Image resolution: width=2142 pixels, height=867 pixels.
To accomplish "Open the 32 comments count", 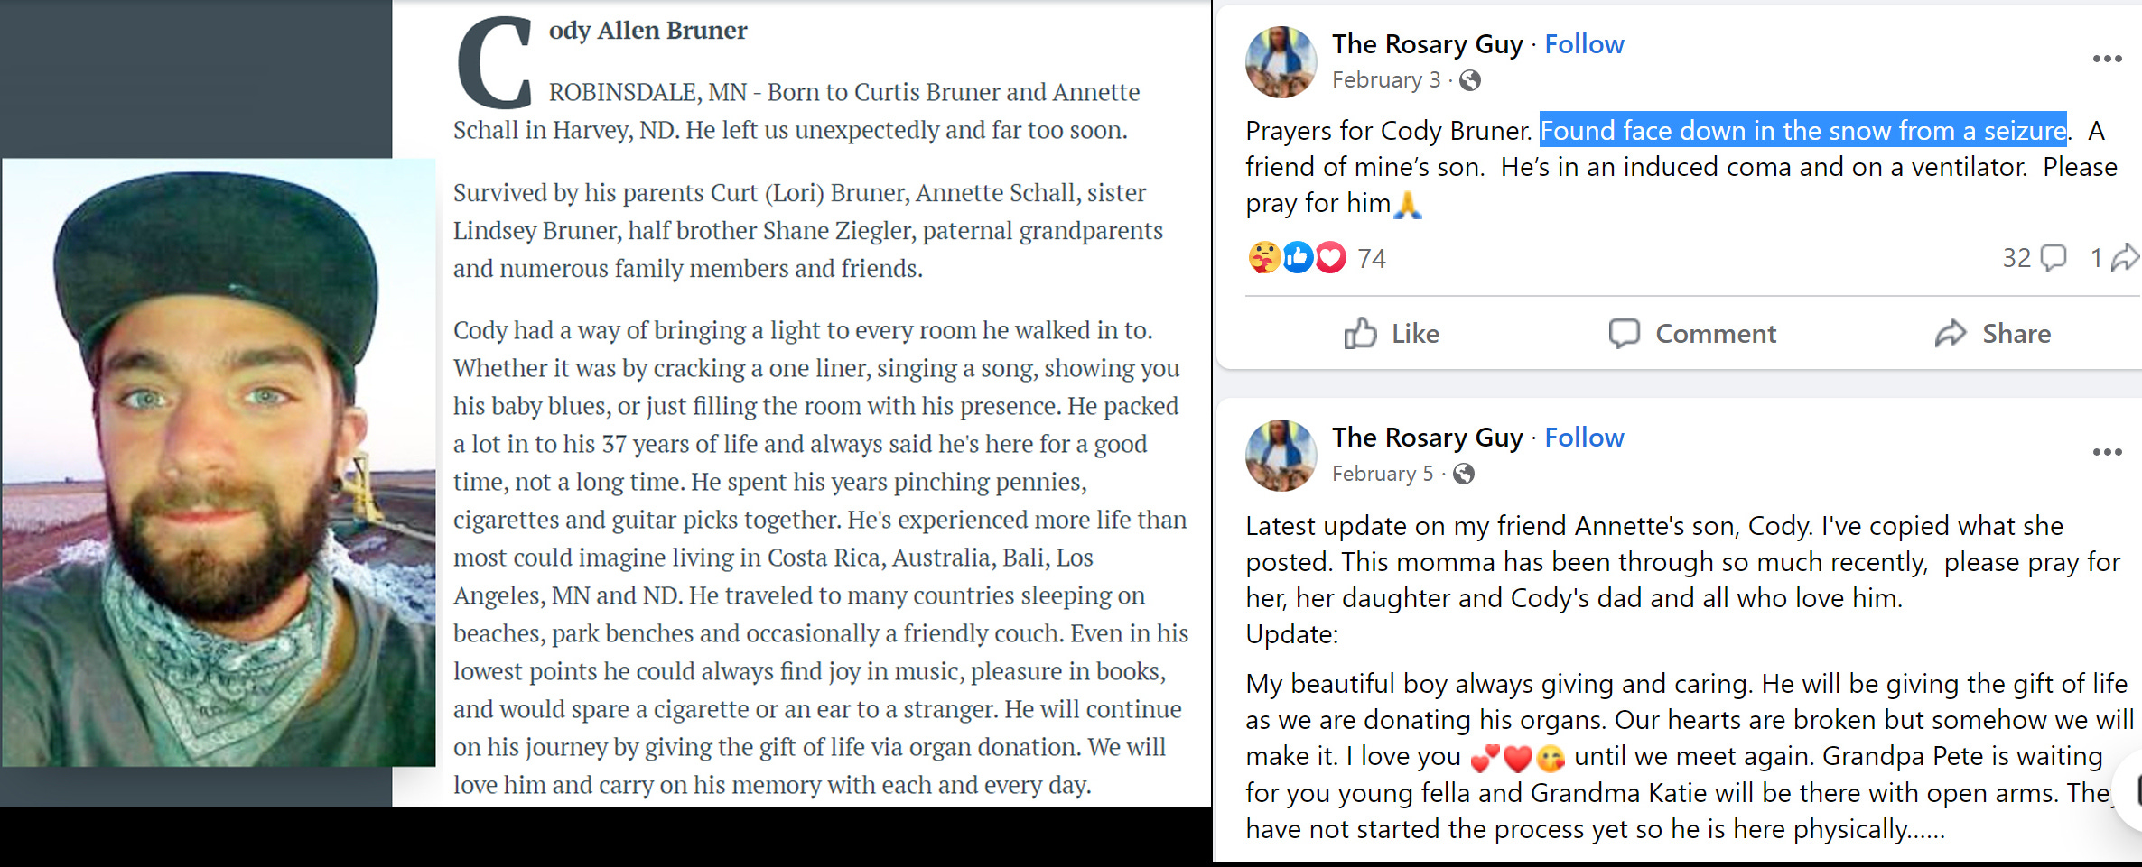I will click(x=2034, y=258).
